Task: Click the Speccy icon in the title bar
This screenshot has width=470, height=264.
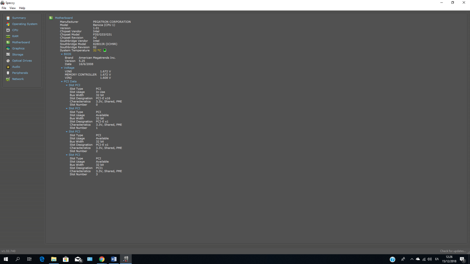Action: [x=3, y=3]
